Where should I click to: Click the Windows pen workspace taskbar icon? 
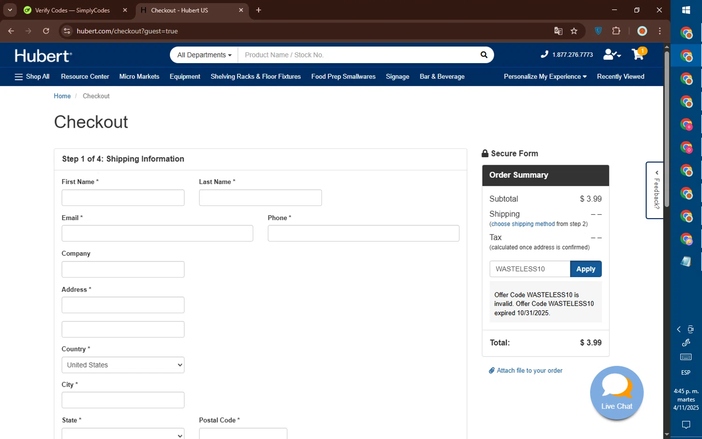tap(686, 343)
